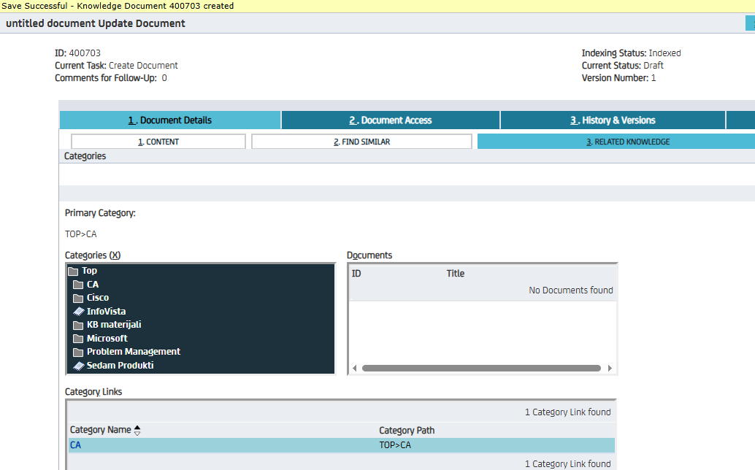Open the Document Details tab
This screenshot has width=755, height=470.
tap(170, 120)
